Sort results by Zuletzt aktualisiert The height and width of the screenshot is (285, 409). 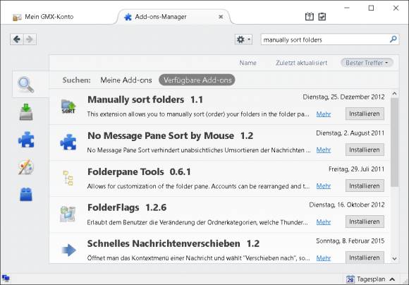click(x=302, y=63)
